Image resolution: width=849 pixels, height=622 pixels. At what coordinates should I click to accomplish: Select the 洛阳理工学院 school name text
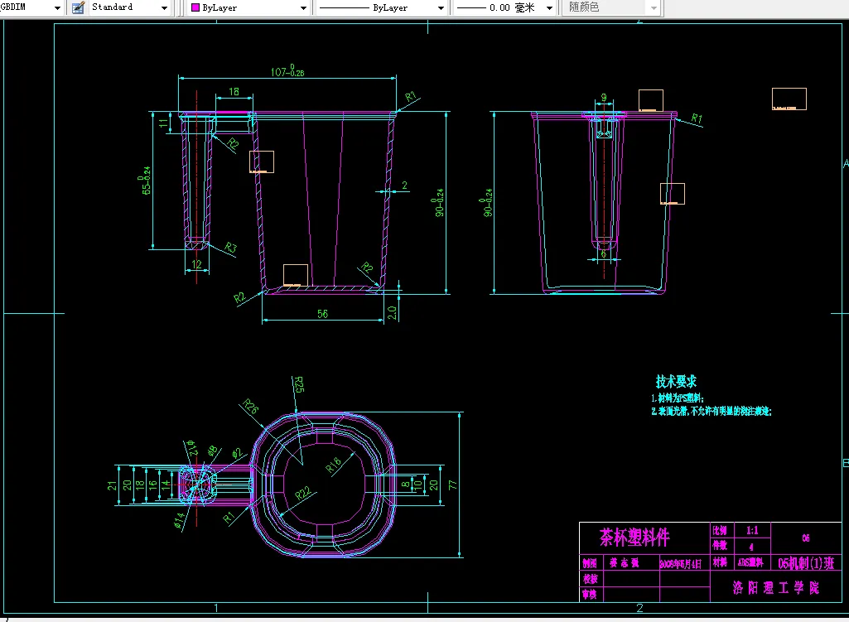[776, 587]
